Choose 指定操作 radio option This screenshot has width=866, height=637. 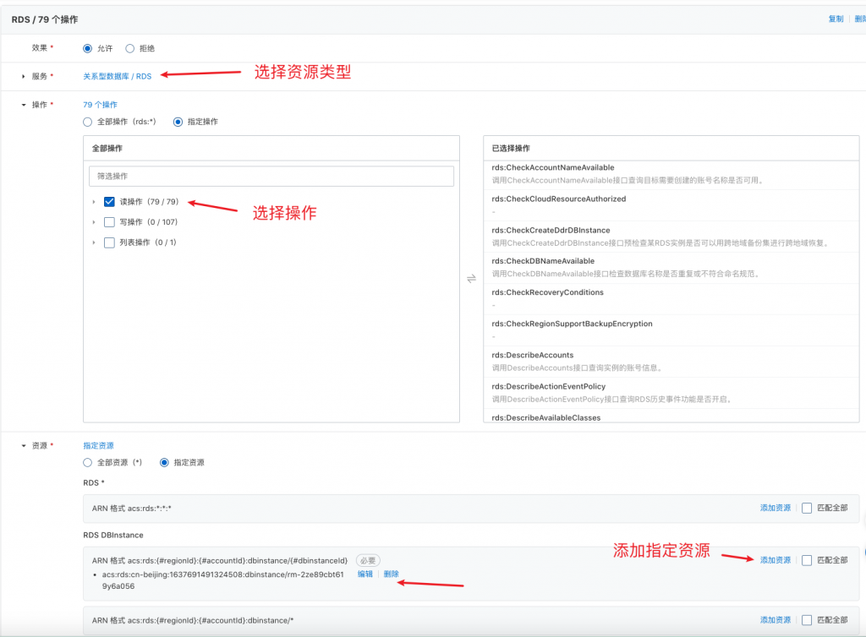(x=178, y=122)
